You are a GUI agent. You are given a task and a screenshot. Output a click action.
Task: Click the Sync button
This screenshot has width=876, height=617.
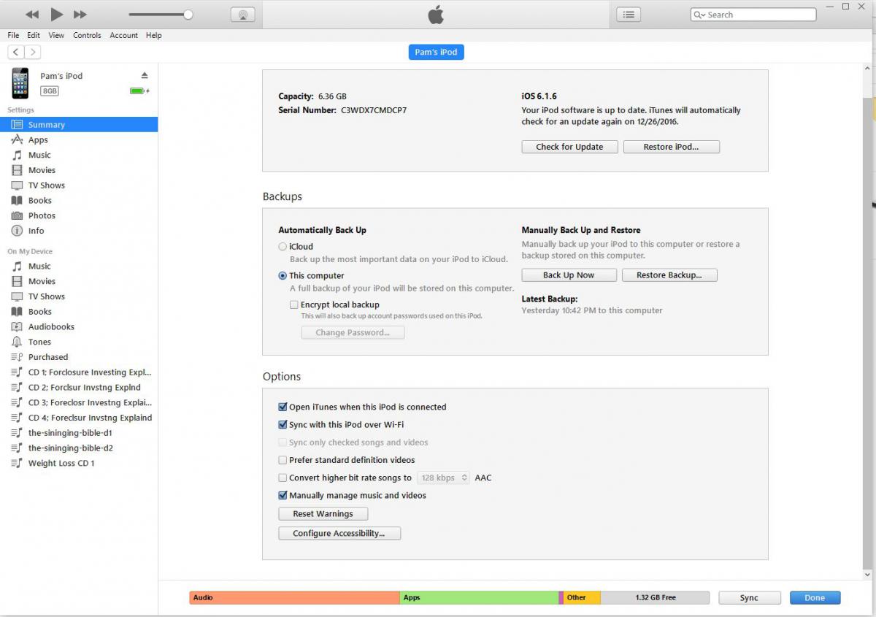749,597
